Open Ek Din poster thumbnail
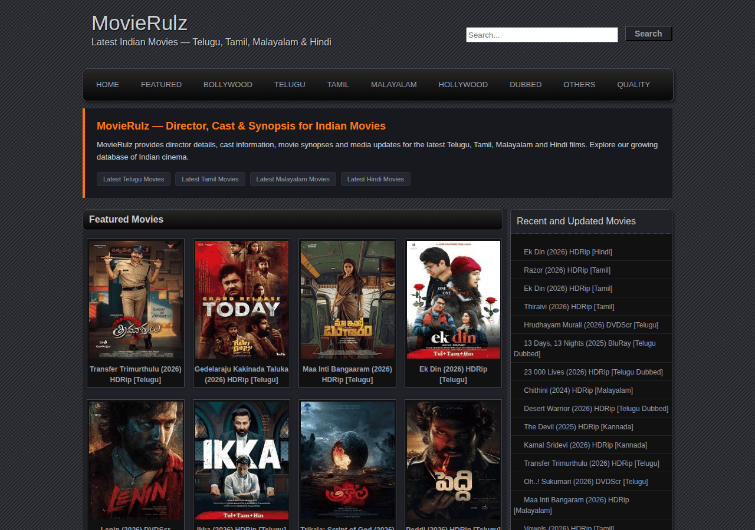The width and height of the screenshot is (755, 530). (x=454, y=300)
